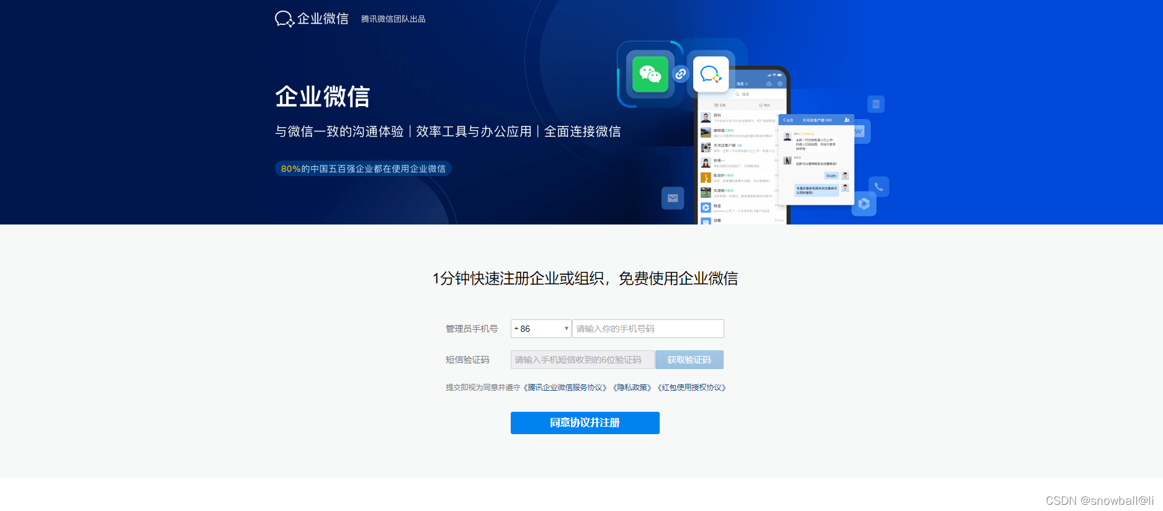1163x511 pixels.
Task: Open the 隐私政策 link
Action: click(x=632, y=388)
